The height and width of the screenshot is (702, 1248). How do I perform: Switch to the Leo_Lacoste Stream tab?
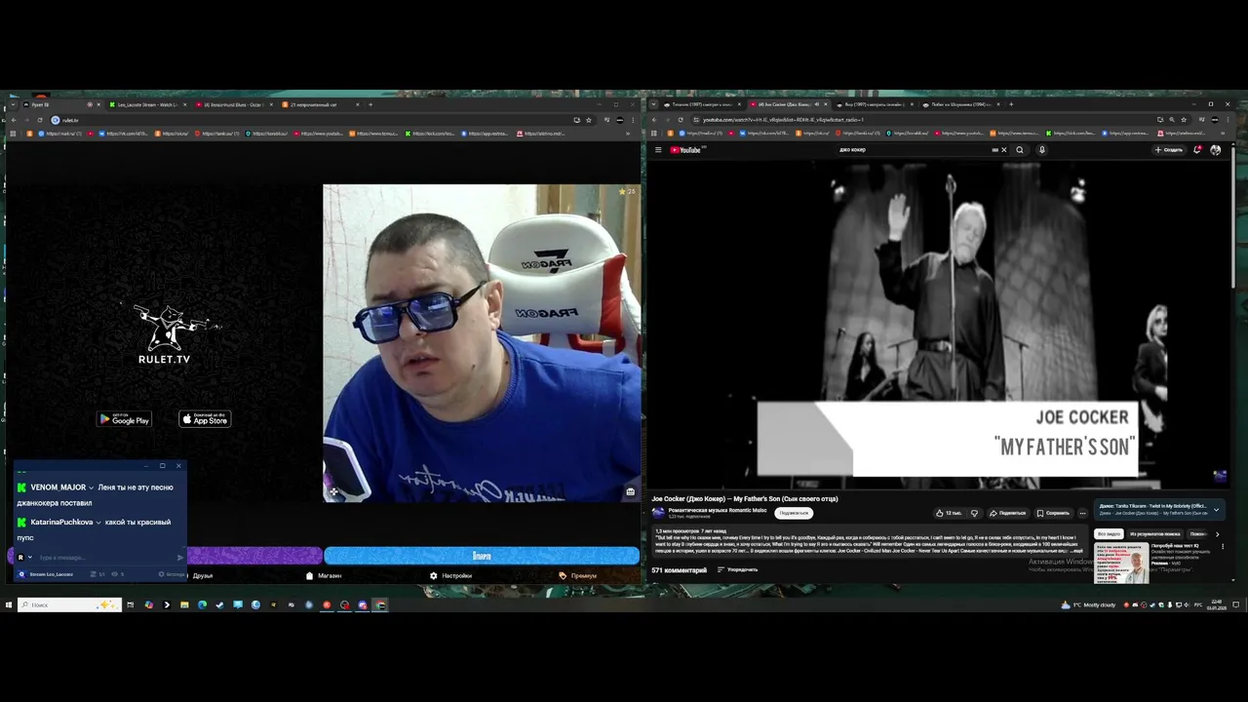[146, 104]
